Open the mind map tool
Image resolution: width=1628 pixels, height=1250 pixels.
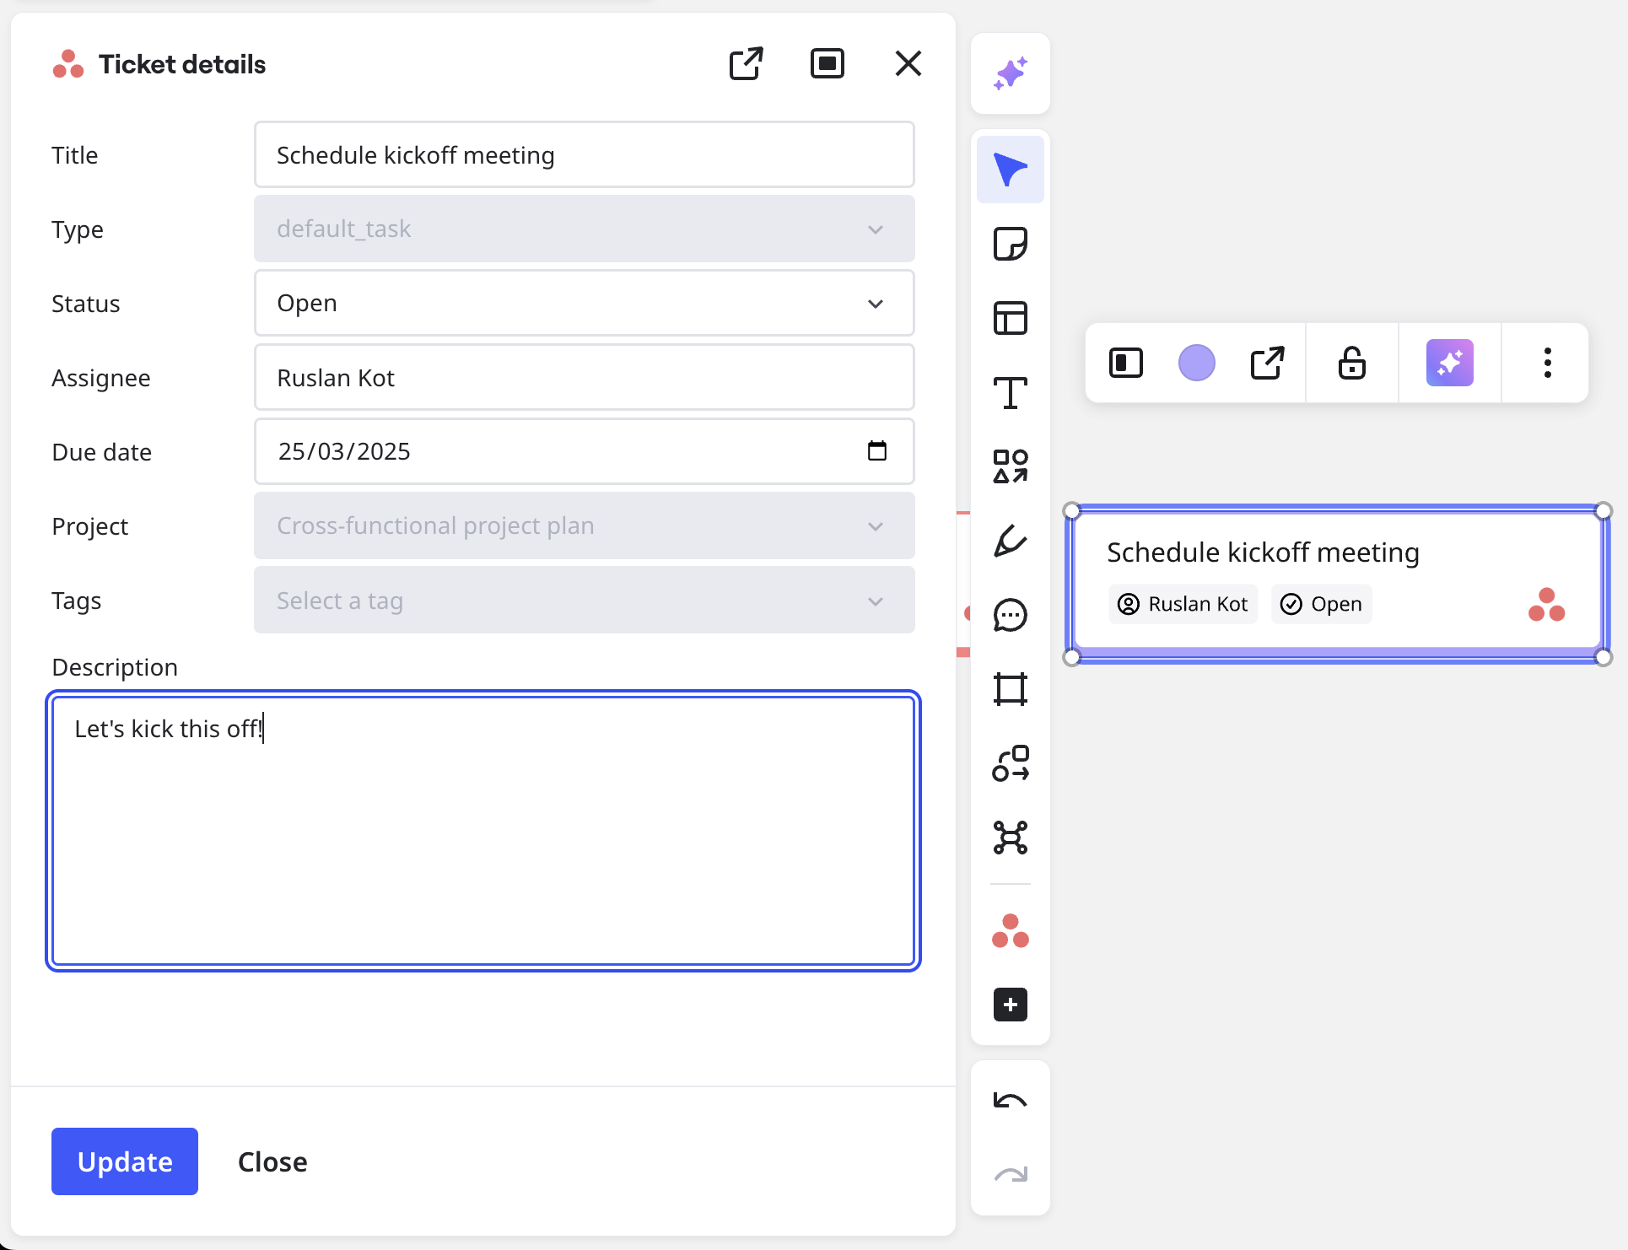1010,838
